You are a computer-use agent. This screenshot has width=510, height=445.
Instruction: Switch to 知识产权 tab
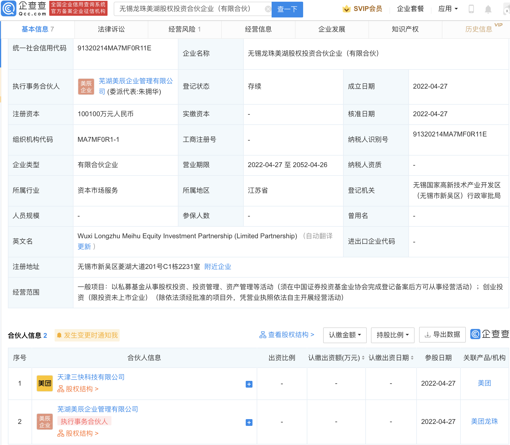[405, 29]
